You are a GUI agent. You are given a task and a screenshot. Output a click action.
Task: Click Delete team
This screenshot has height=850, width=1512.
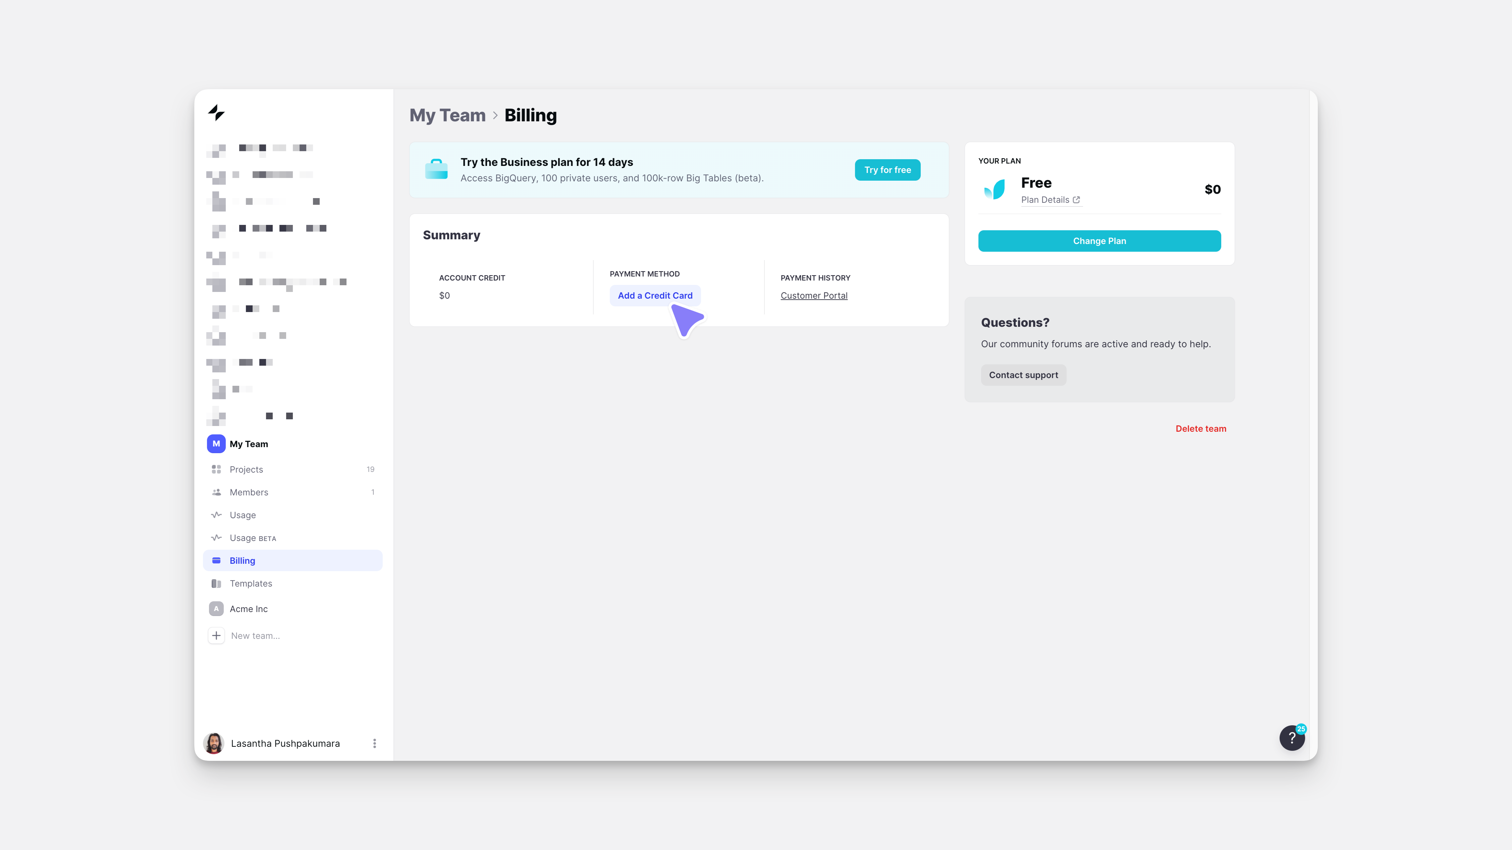[1200, 428]
